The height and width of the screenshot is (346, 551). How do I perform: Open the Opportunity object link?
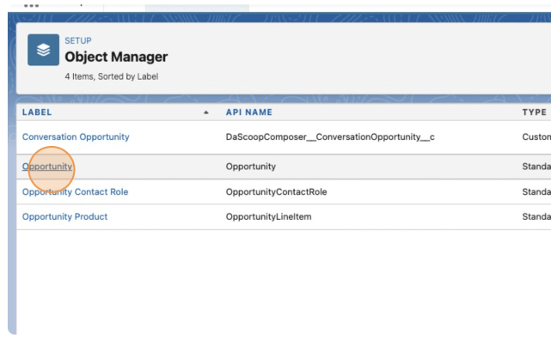pos(47,167)
